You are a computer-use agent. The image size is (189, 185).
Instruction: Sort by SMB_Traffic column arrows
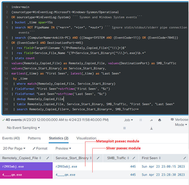click(x=128, y=158)
